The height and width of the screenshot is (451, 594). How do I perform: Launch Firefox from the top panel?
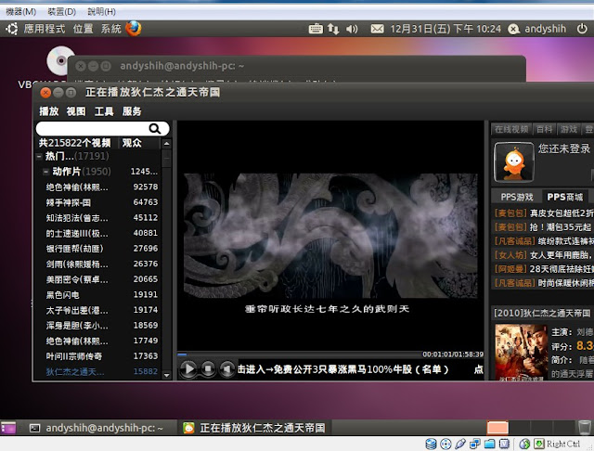(134, 29)
